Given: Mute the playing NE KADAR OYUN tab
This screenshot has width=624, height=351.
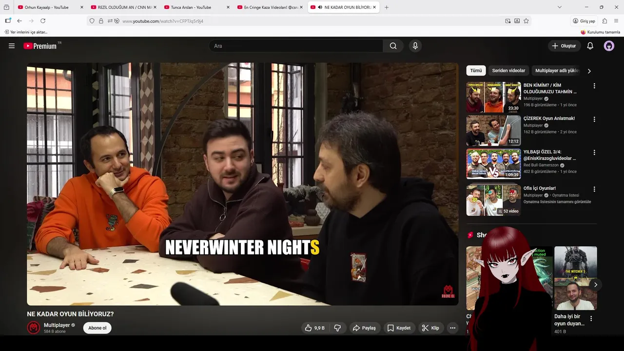Looking at the screenshot, I should (x=320, y=7).
